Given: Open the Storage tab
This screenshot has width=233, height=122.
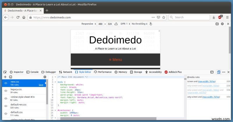Looking at the screenshot, I should (136, 72).
